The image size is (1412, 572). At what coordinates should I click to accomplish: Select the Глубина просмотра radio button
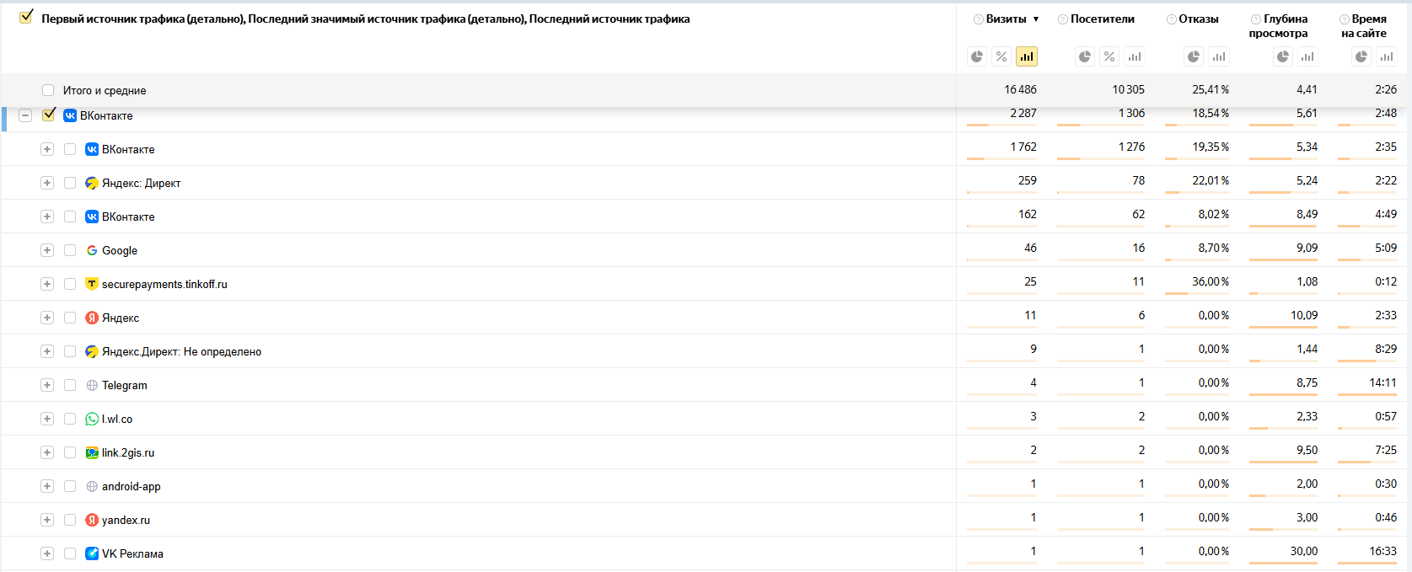point(1256,19)
